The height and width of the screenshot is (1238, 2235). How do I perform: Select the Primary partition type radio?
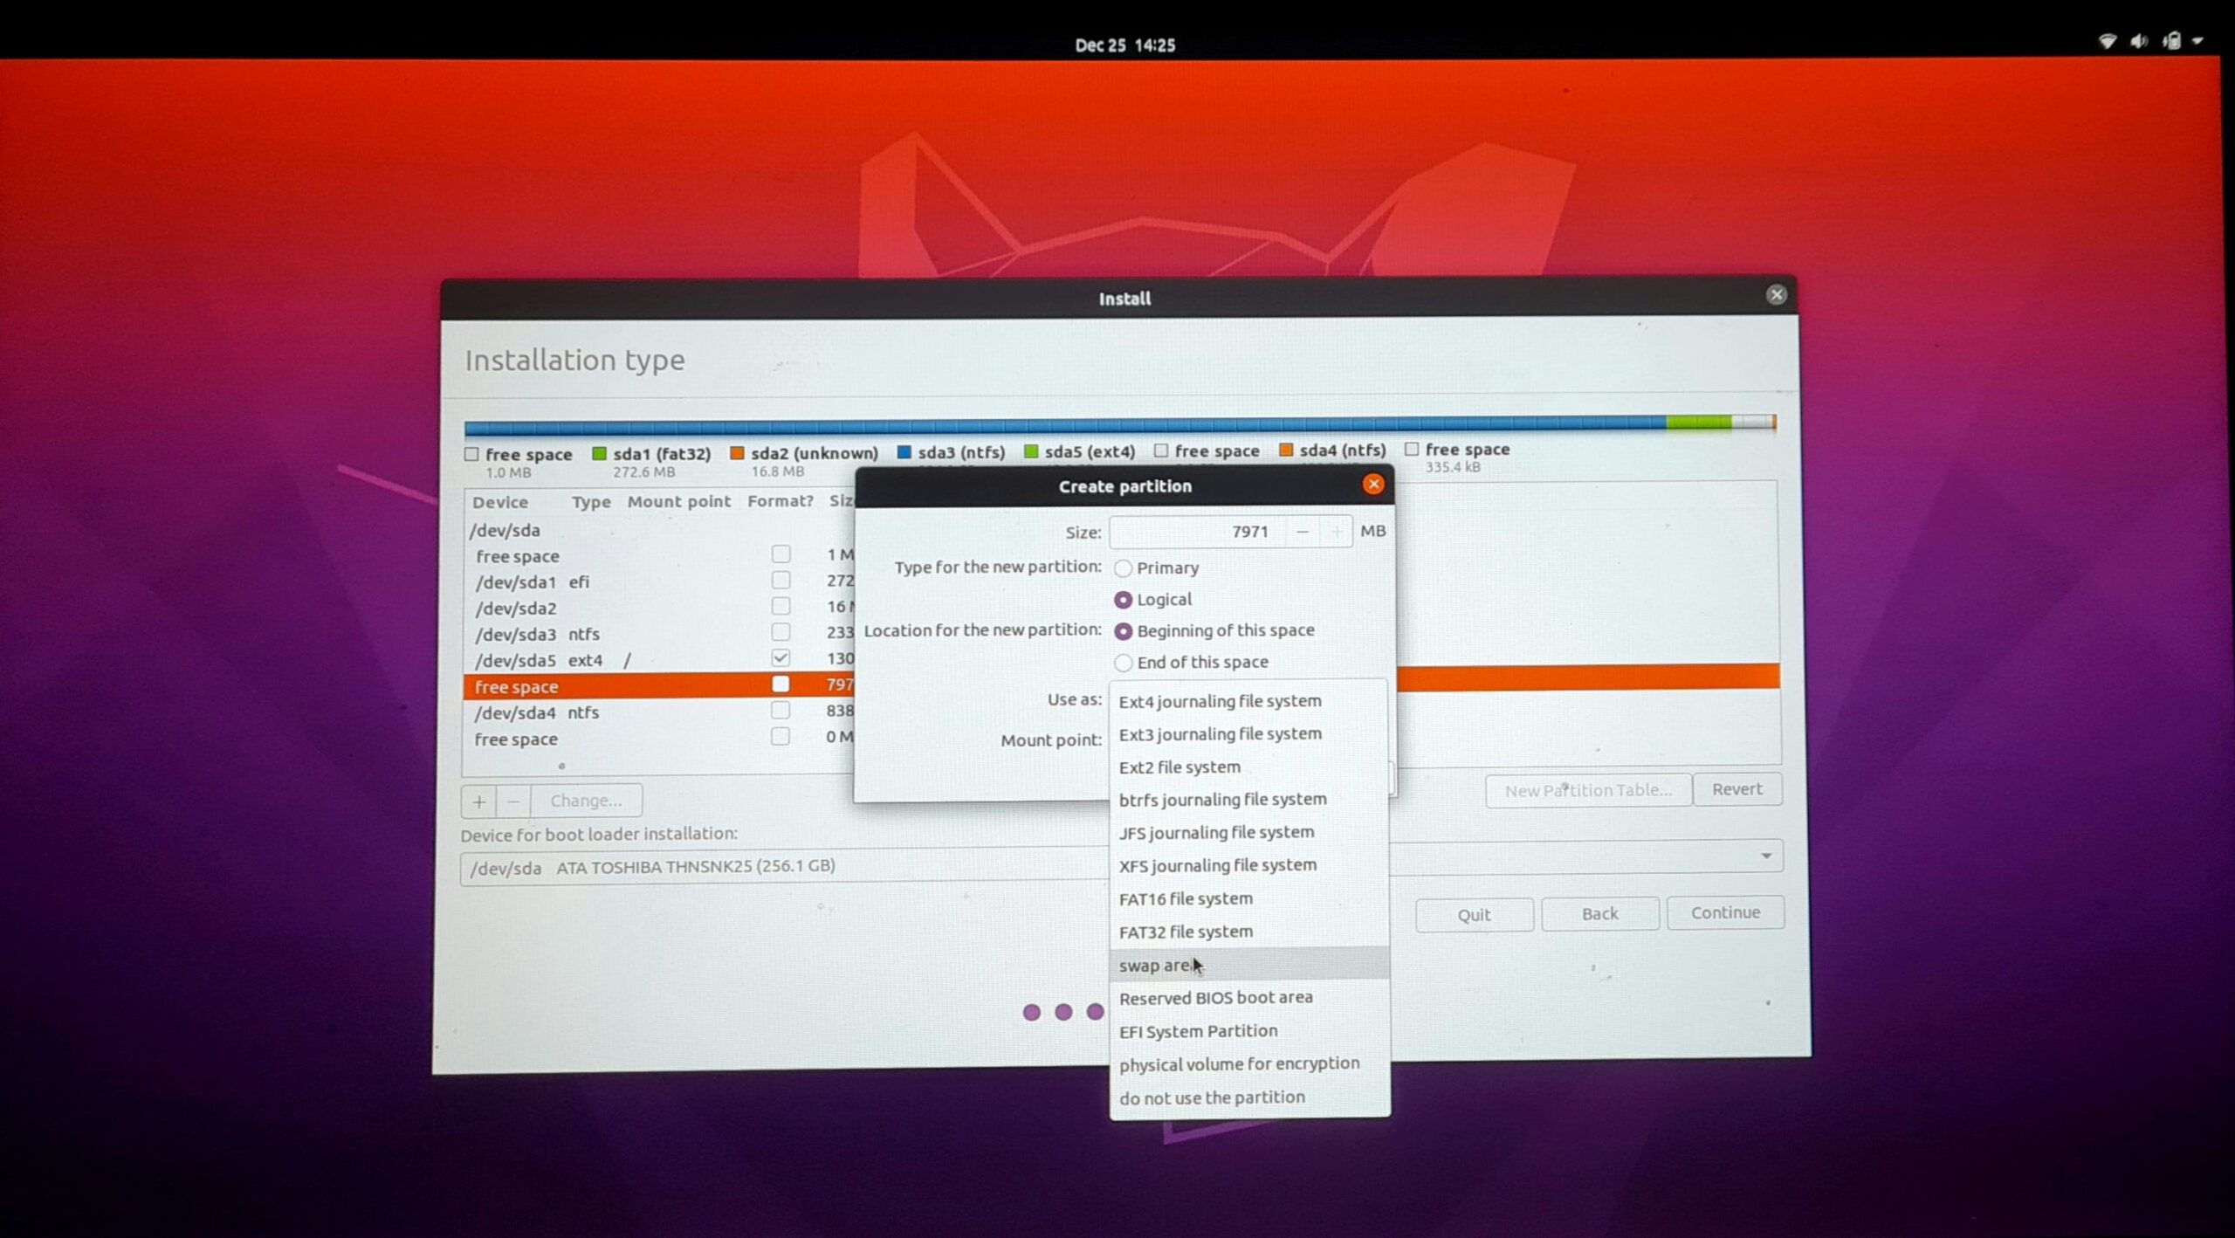pos(1123,568)
